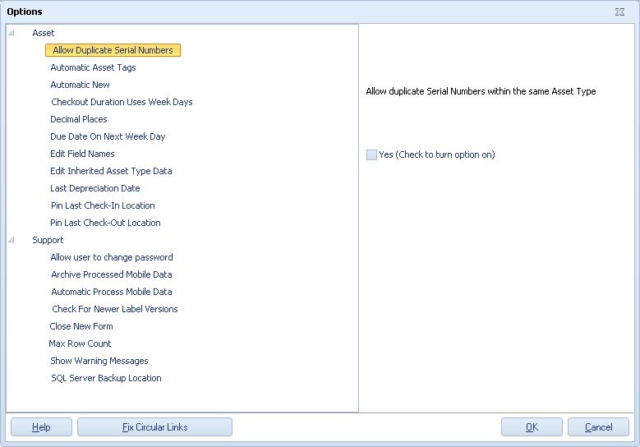
Task: Select SQL Server Backup Location
Action: point(106,378)
